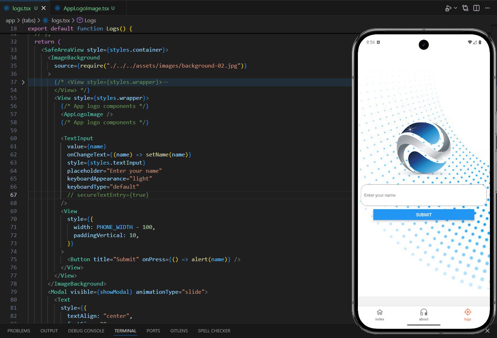Image resolution: width=497 pixels, height=338 pixels.
Task: Focus the 'Enter your name' field in emulator
Action: click(x=424, y=195)
